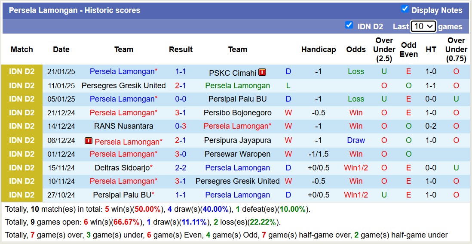The height and width of the screenshot is (244, 472).
Task: Click the 2-2 score of the Deltras Sidoarjo match
Action: point(181,168)
